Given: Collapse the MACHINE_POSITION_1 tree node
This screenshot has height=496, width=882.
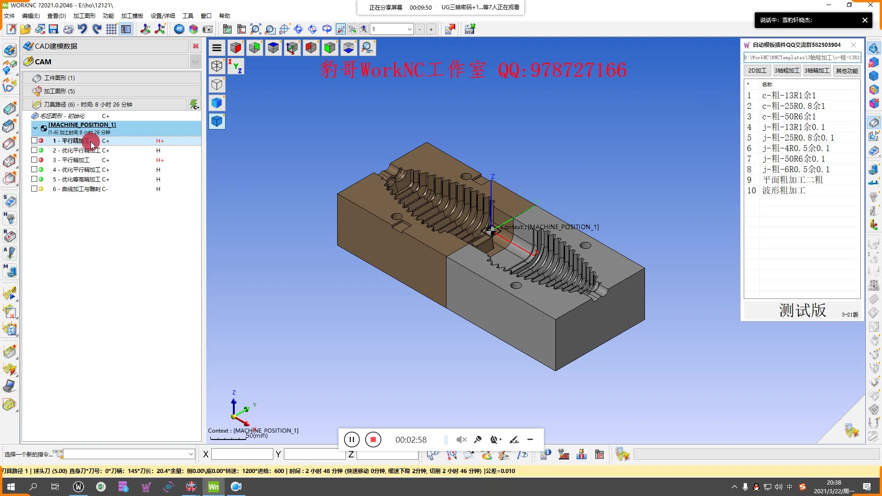Looking at the screenshot, I should (35, 128).
